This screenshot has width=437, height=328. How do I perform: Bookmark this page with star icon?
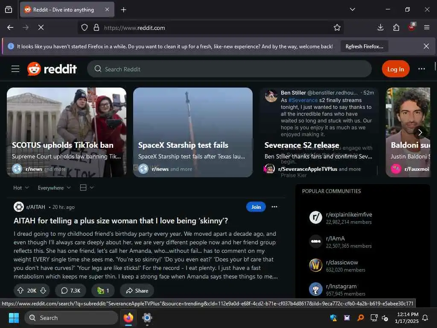pyautogui.click(x=337, y=27)
